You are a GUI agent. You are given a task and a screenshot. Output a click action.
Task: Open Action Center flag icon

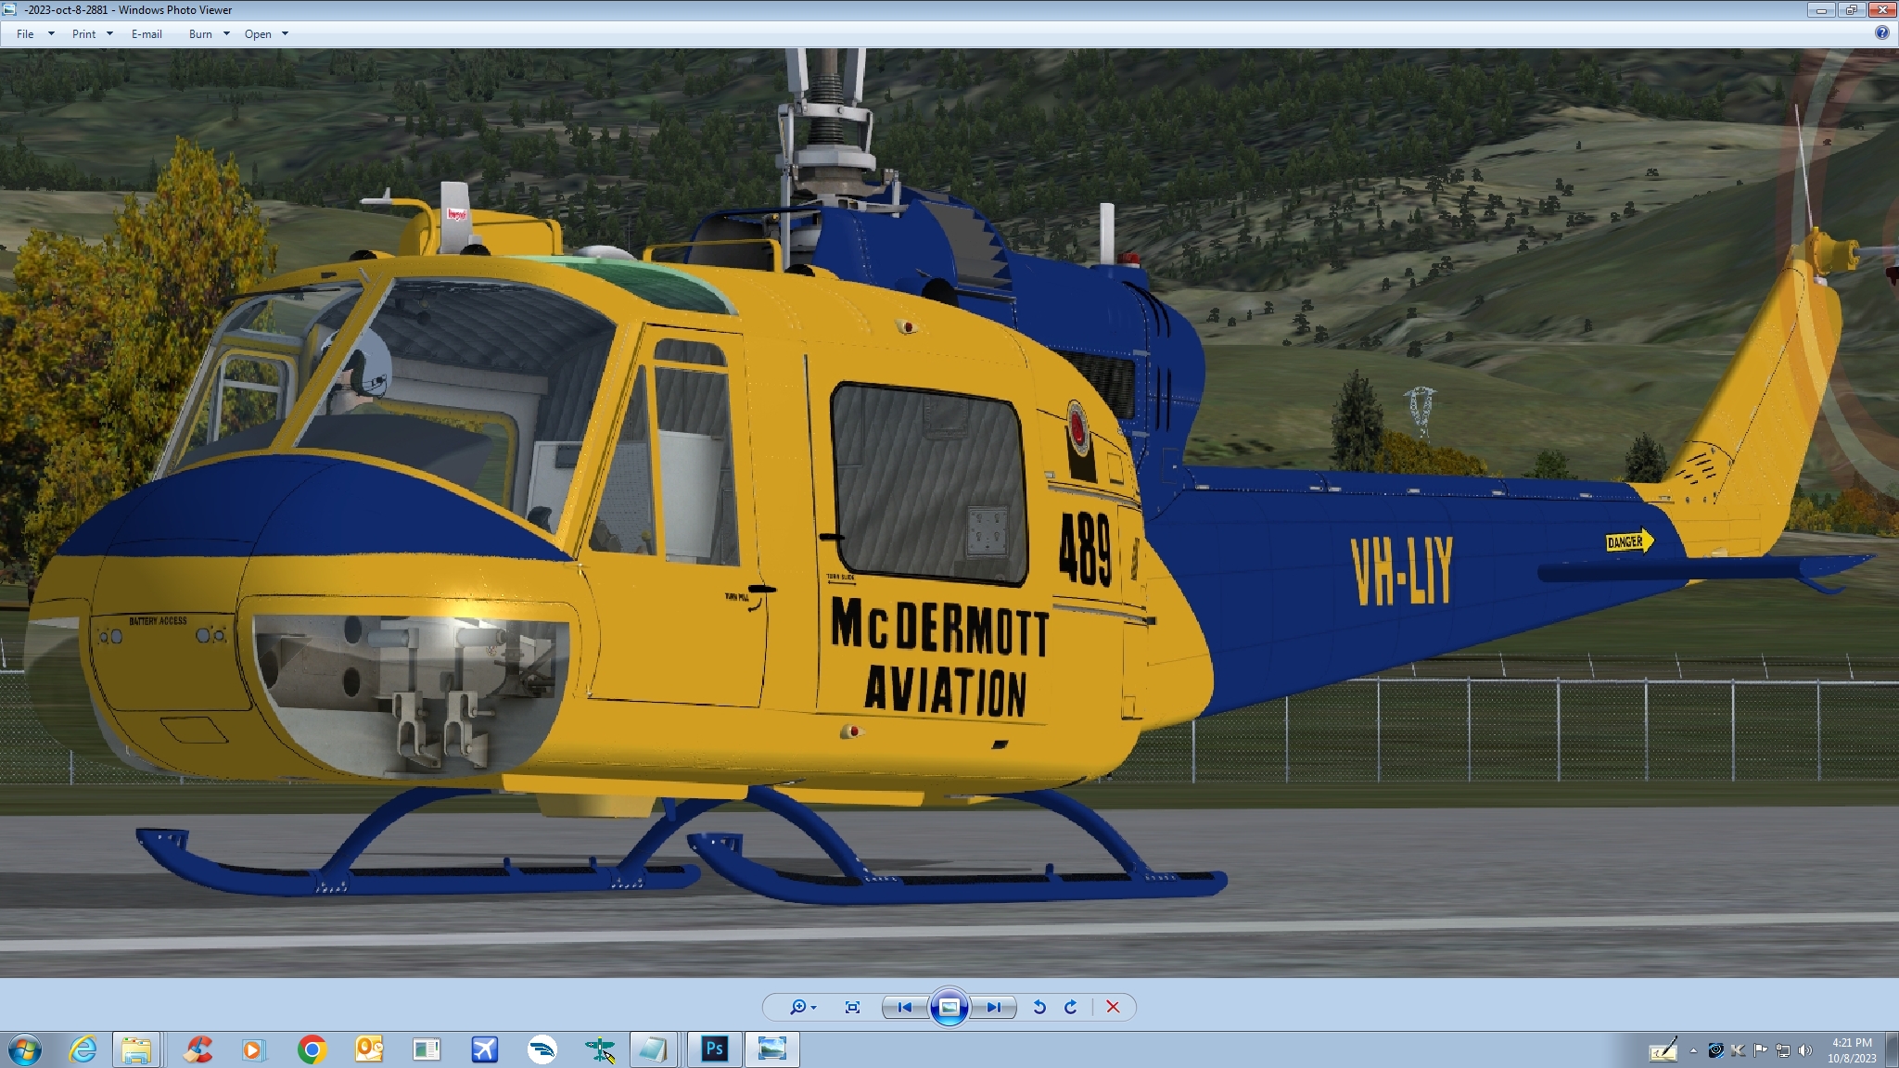(x=1760, y=1050)
